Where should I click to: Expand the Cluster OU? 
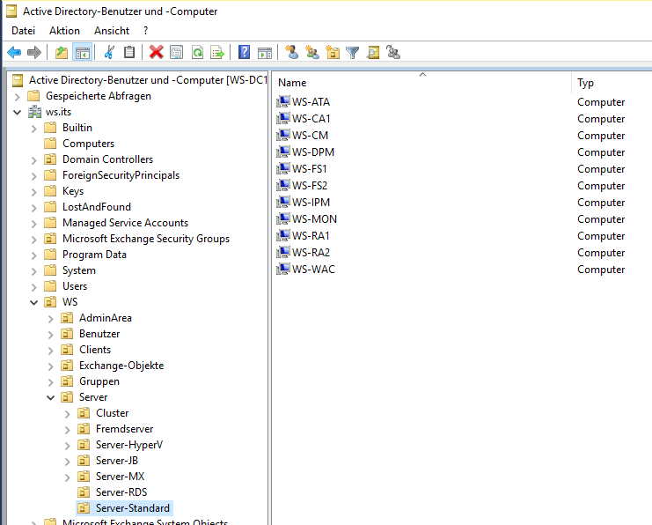[68, 414]
